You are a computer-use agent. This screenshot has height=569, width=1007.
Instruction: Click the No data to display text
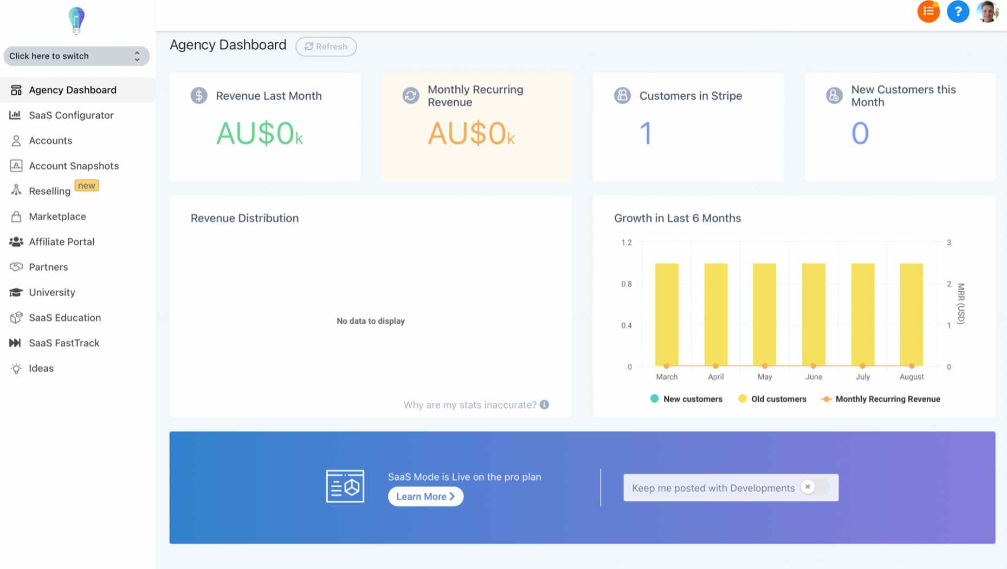(x=371, y=321)
